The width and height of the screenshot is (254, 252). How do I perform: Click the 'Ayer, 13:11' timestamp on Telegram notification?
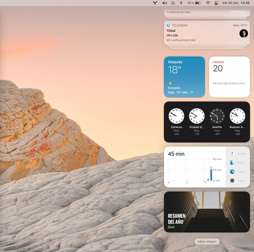click(x=240, y=25)
